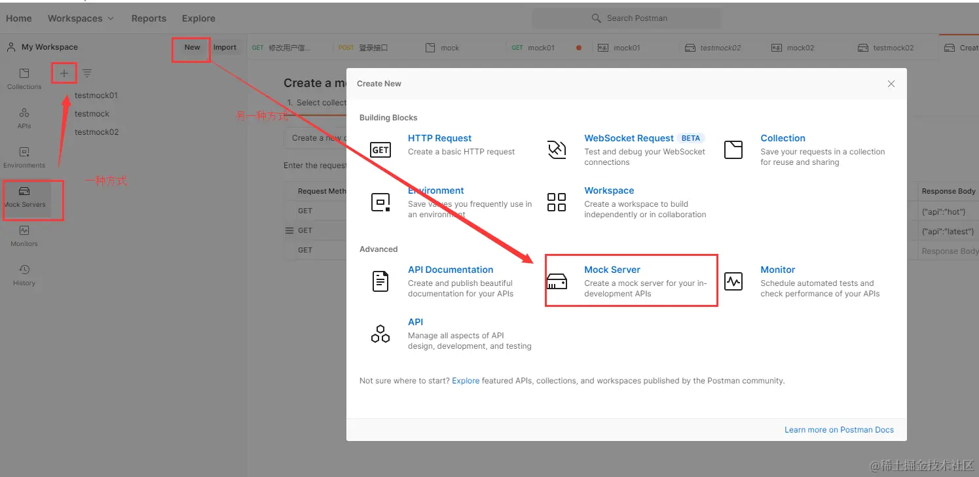
Task: Open WebSocket Request link
Action: pyautogui.click(x=629, y=138)
